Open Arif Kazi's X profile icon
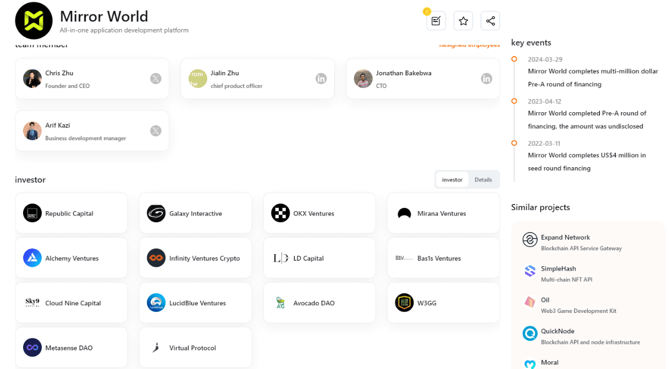669x369 pixels. (156, 131)
